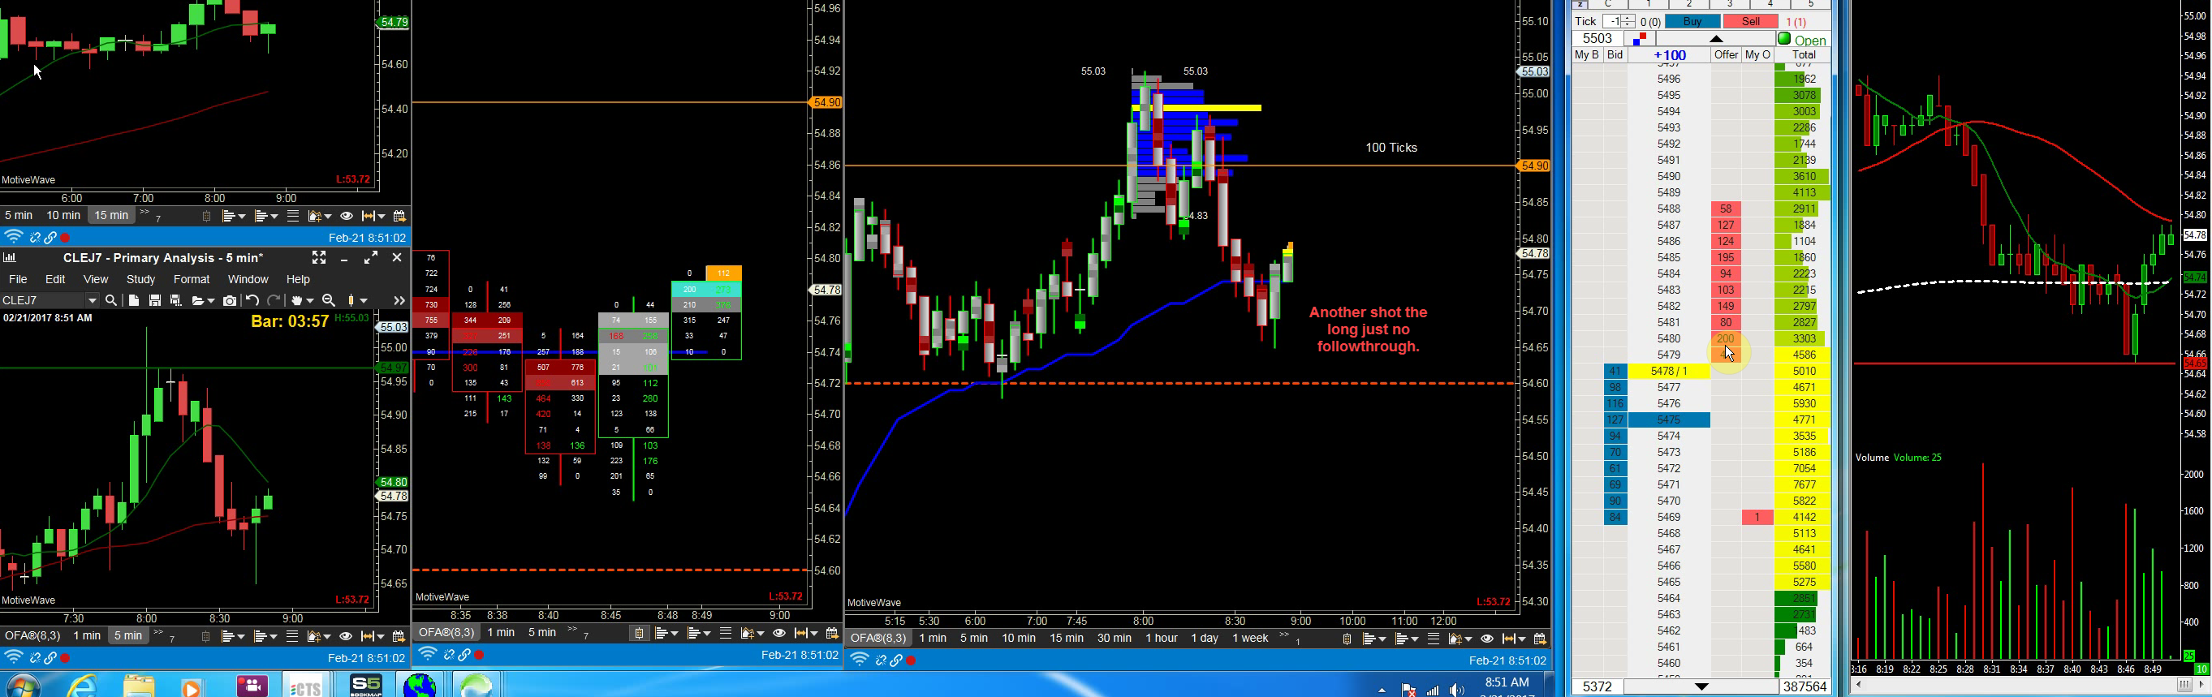Create a new chart in Primary Analysis toolbar
Screen dimensions: 2212x697
tap(133, 300)
